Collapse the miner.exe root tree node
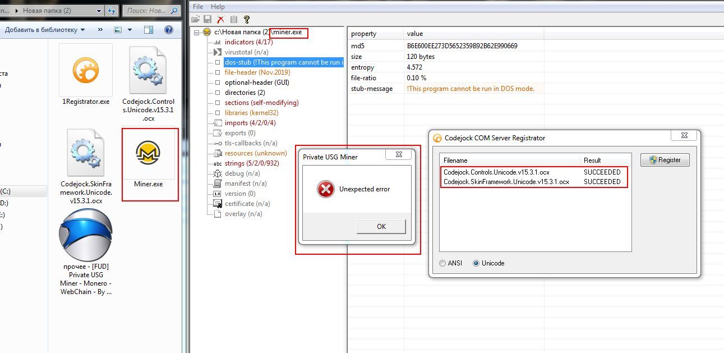The width and height of the screenshot is (724, 353). point(197,32)
